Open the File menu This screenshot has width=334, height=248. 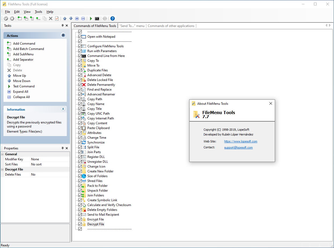pos(8,12)
